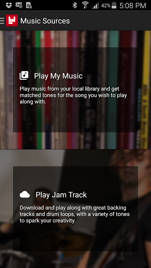
Task: Open the Play My Music card
Action: coord(75,90)
